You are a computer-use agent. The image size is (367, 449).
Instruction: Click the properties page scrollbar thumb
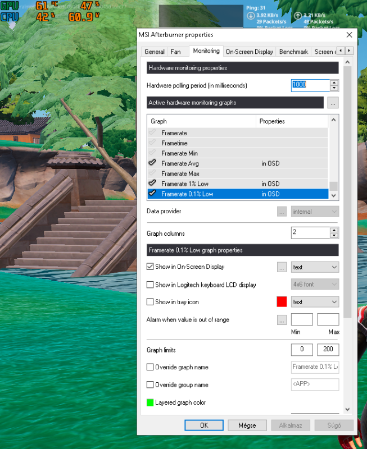tap(347, 192)
